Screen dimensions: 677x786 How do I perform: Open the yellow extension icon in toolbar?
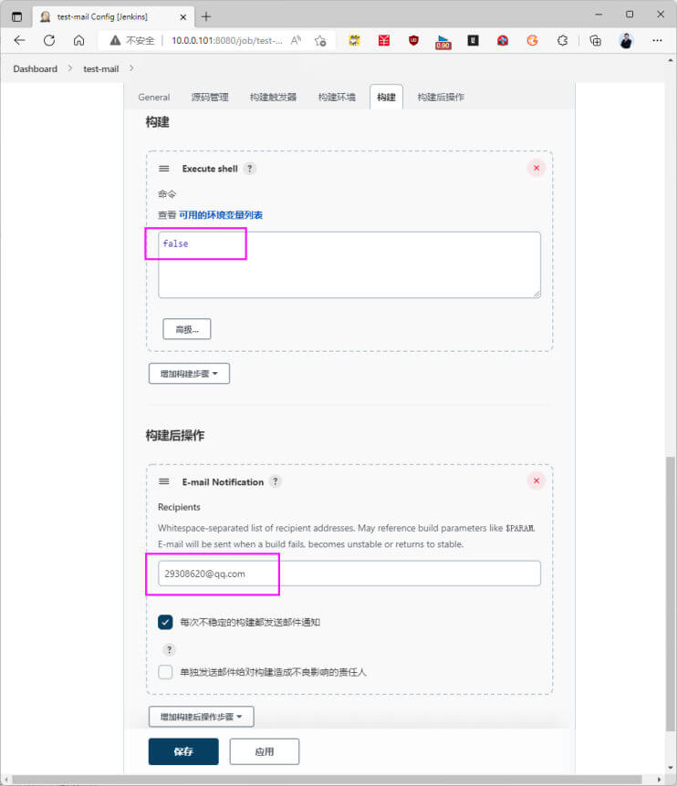(x=354, y=41)
